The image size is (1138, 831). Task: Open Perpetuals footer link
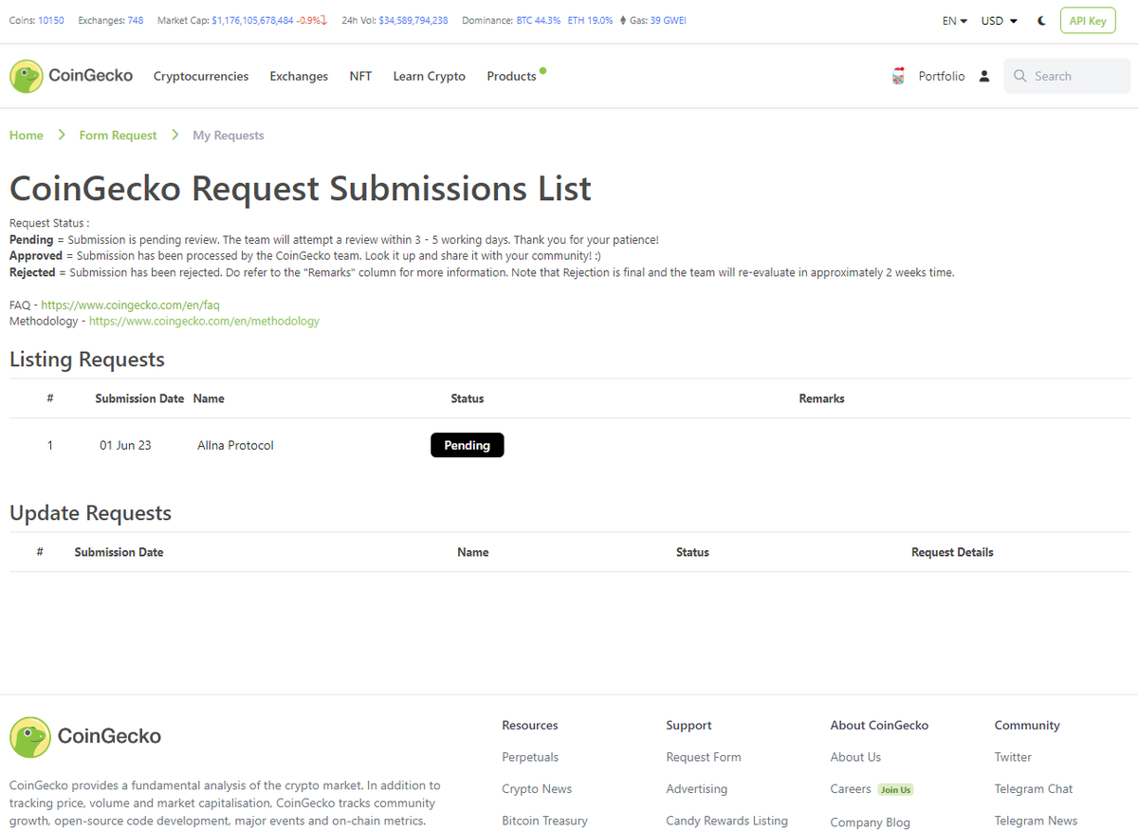(530, 757)
